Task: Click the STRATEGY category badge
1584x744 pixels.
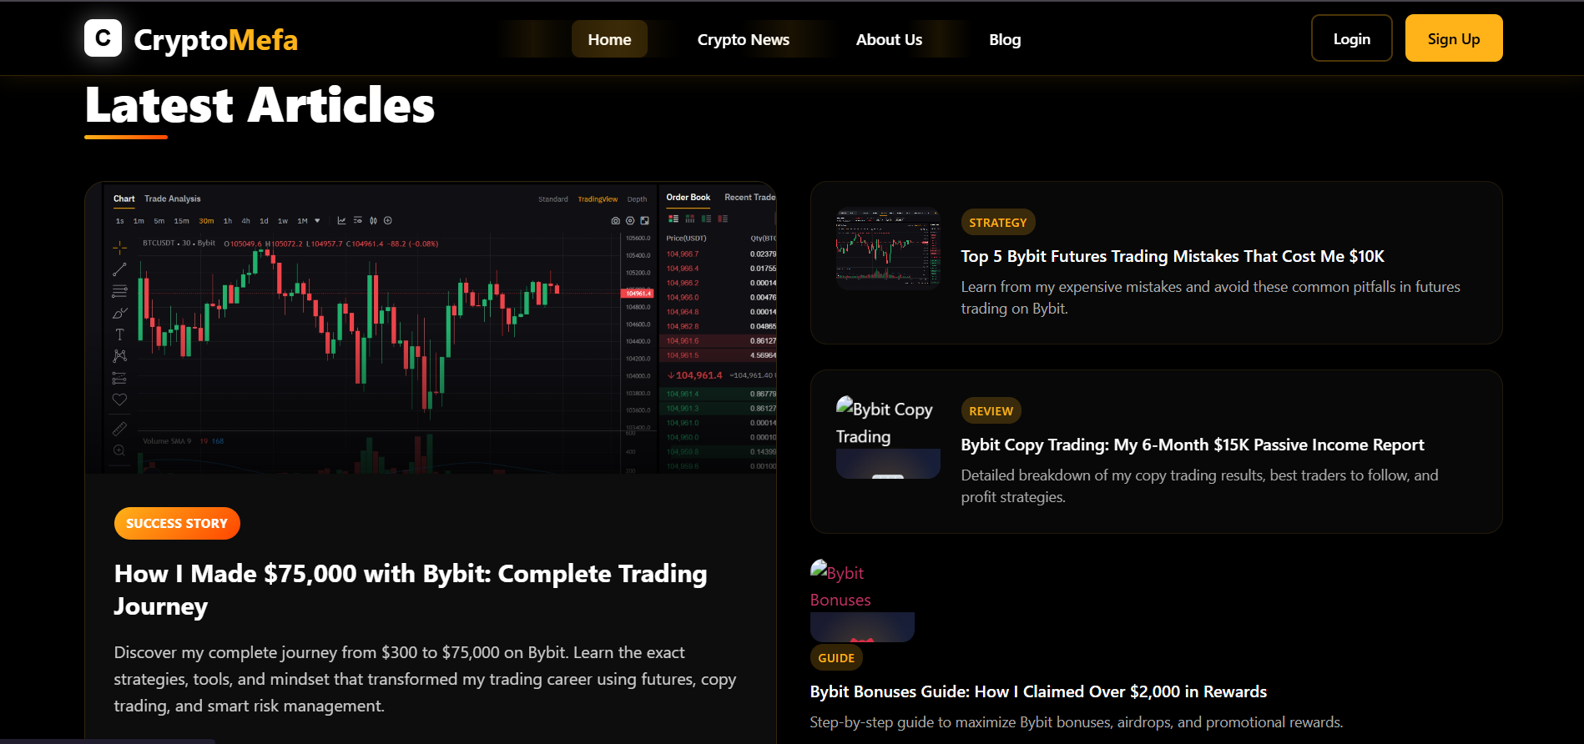Action: coord(997,222)
